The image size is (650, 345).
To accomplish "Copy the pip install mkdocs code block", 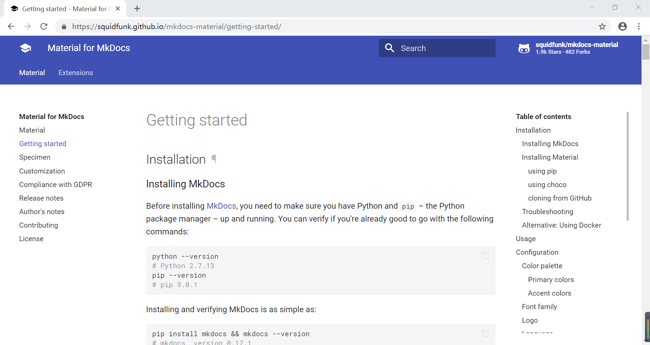I will tap(485, 333).
